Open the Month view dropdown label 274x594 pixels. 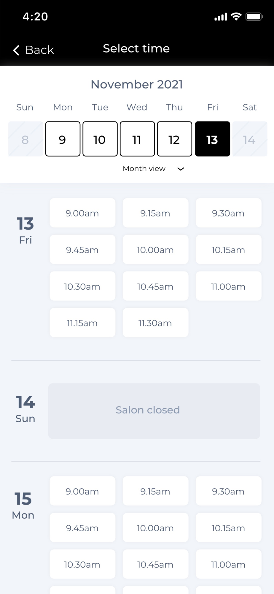coord(144,169)
